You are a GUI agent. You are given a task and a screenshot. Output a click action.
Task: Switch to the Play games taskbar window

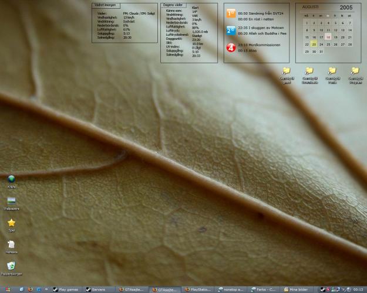coord(66,289)
